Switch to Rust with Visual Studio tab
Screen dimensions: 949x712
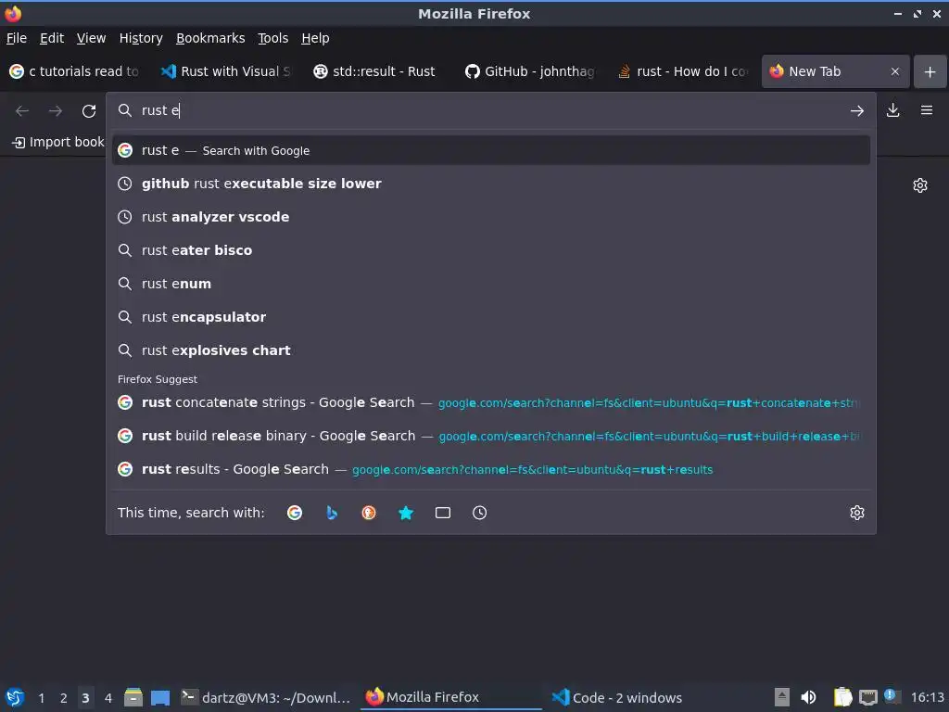(226, 71)
